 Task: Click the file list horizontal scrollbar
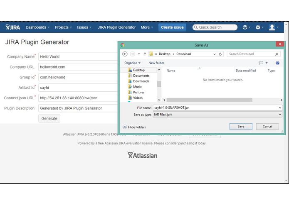tap(210, 100)
